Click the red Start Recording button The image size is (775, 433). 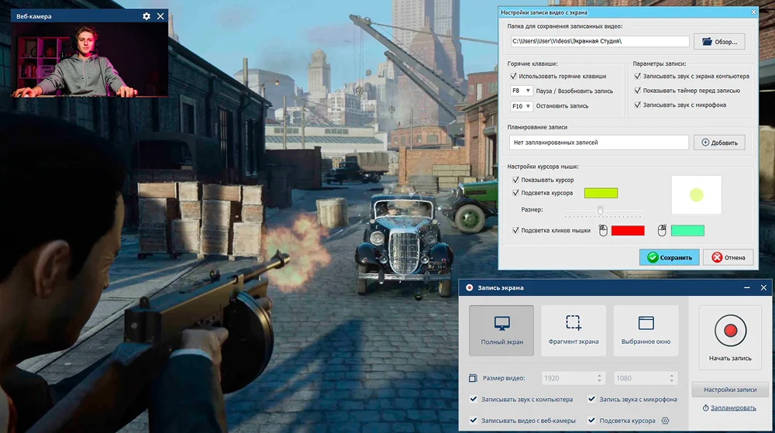pyautogui.click(x=730, y=331)
